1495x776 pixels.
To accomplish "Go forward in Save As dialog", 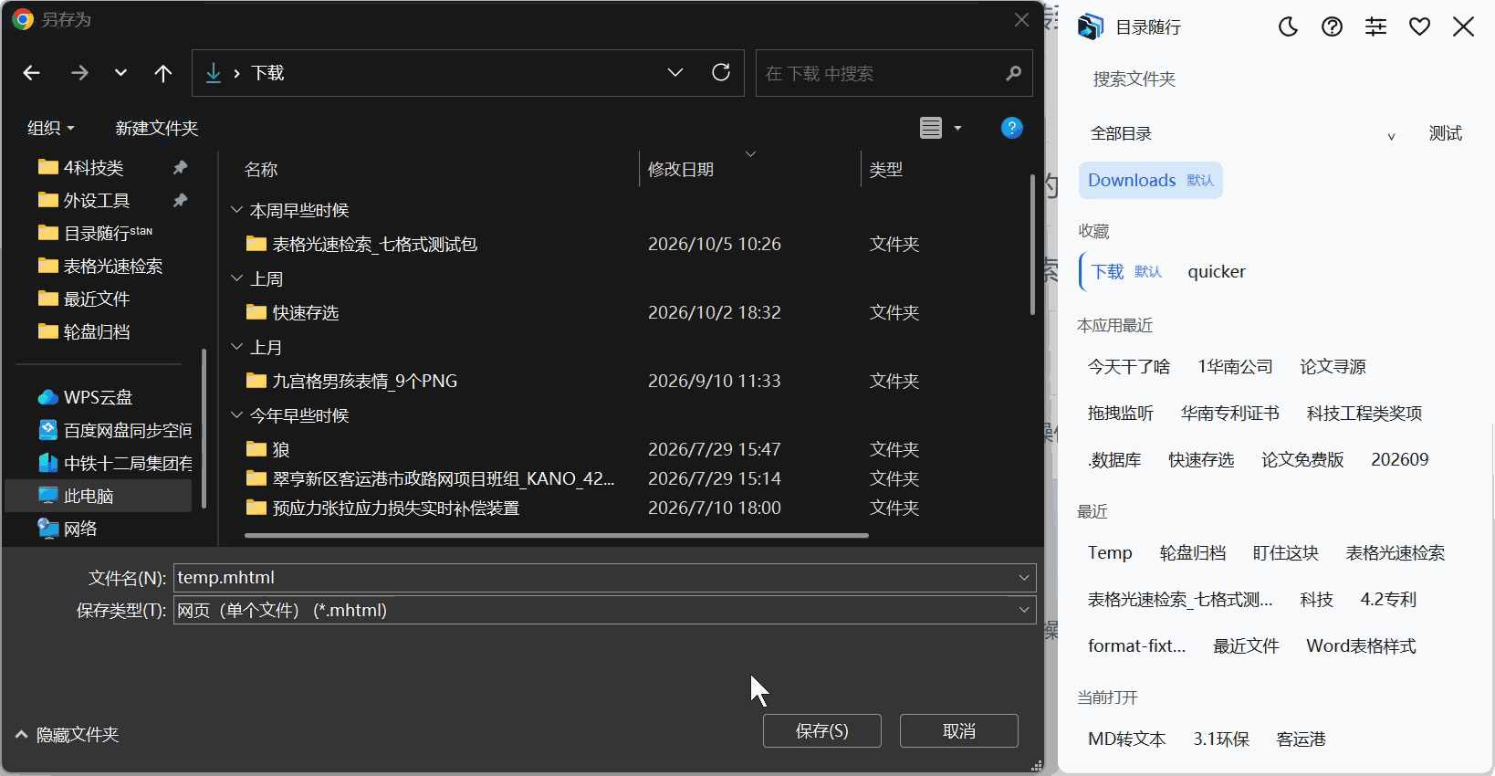I will coord(79,73).
